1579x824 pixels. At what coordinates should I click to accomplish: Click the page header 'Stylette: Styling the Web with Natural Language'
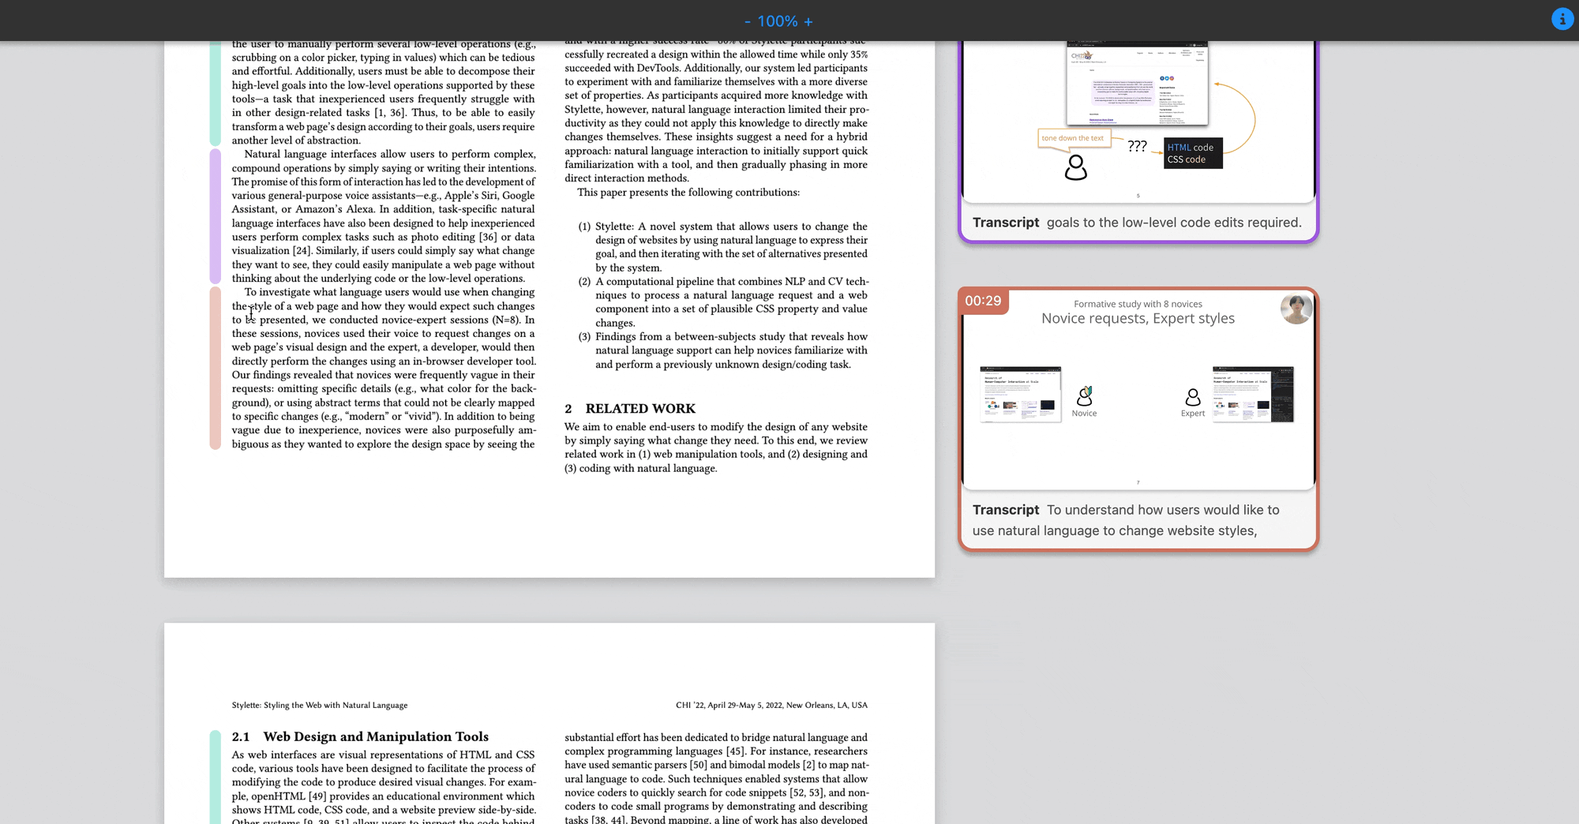[320, 706]
